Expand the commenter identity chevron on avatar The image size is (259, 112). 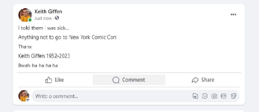pyautogui.click(x=28, y=100)
